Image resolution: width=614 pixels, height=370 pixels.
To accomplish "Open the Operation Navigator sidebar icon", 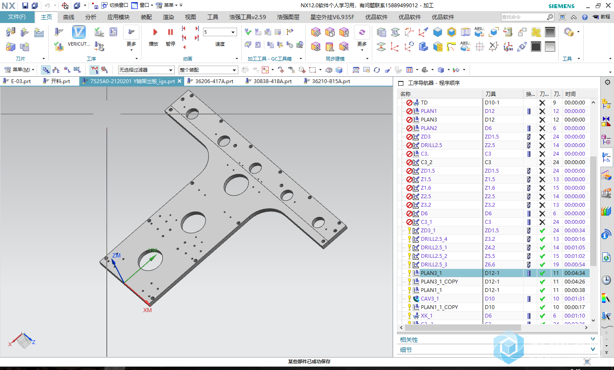I will point(606,157).
